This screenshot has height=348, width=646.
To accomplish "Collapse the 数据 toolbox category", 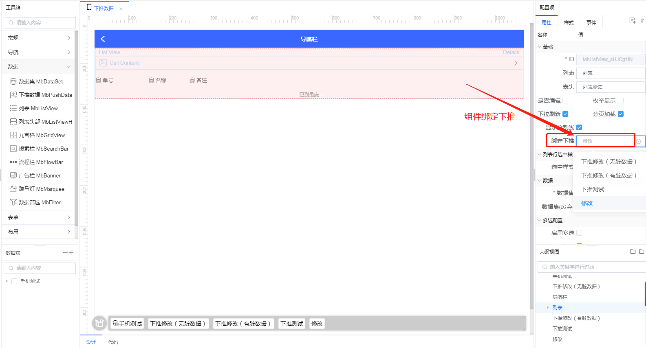I will [x=39, y=66].
